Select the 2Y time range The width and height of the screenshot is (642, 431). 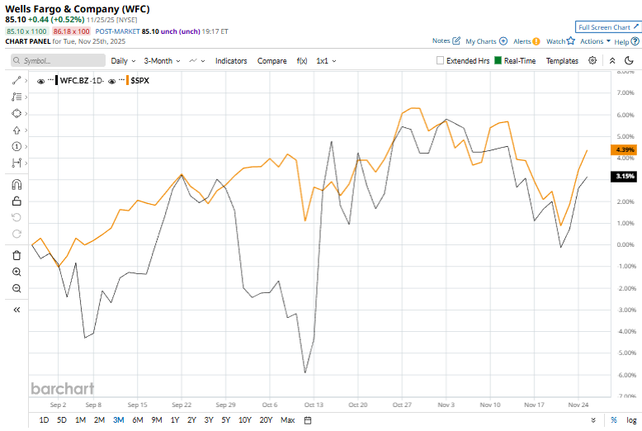[191, 420]
